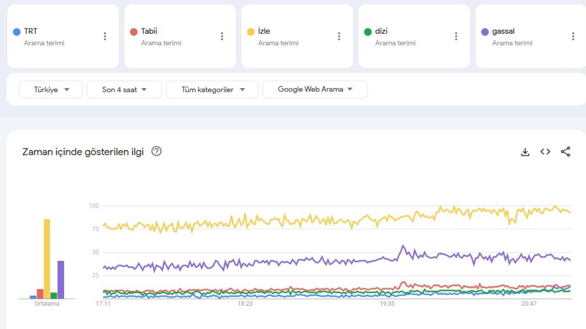This screenshot has height=329, width=586.
Task: Click the 19:35 time axis label
Action: [x=387, y=303]
